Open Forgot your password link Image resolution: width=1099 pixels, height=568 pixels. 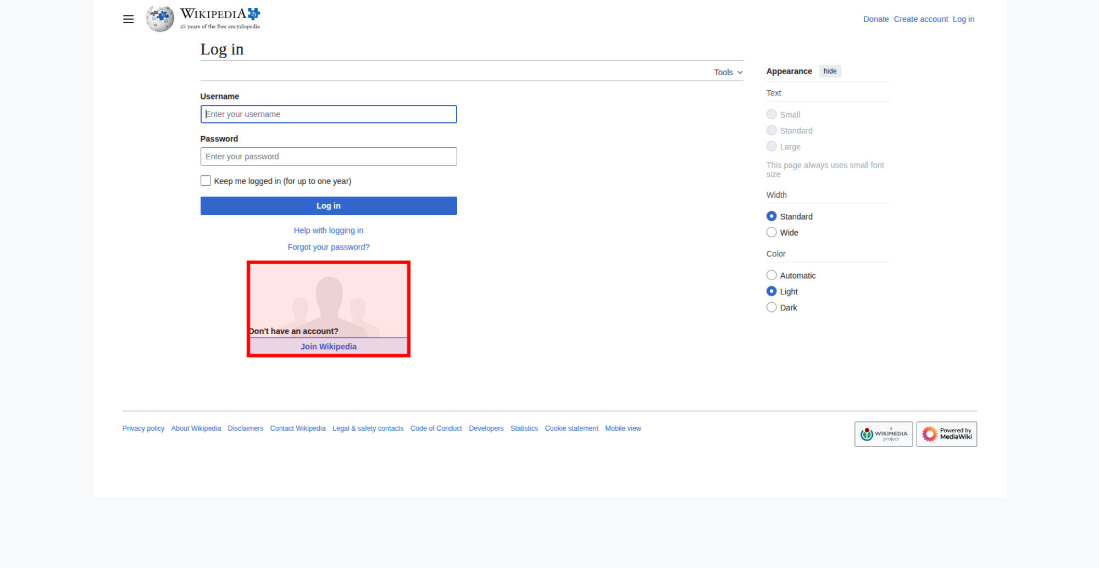coord(329,247)
